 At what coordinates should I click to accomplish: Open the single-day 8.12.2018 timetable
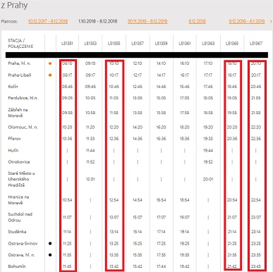coord(197,21)
